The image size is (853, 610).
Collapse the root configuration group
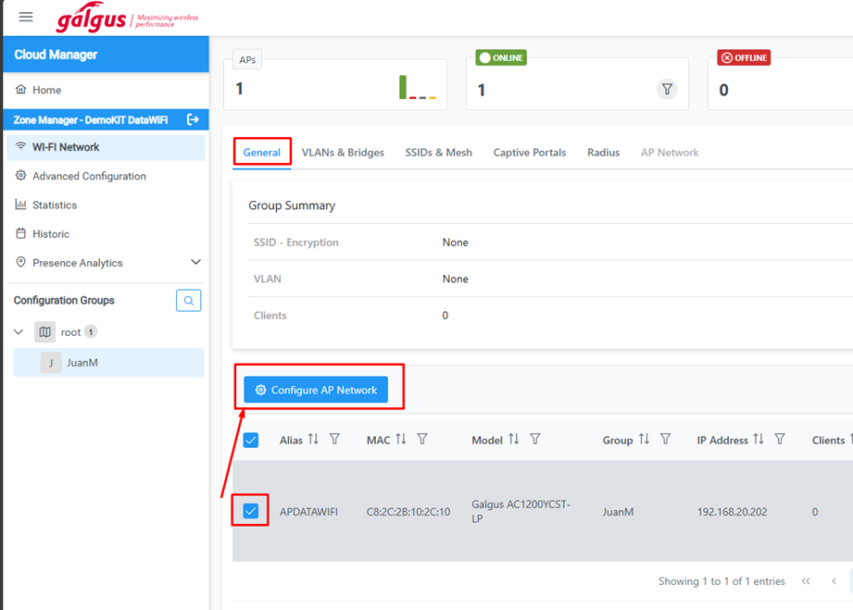[19, 331]
